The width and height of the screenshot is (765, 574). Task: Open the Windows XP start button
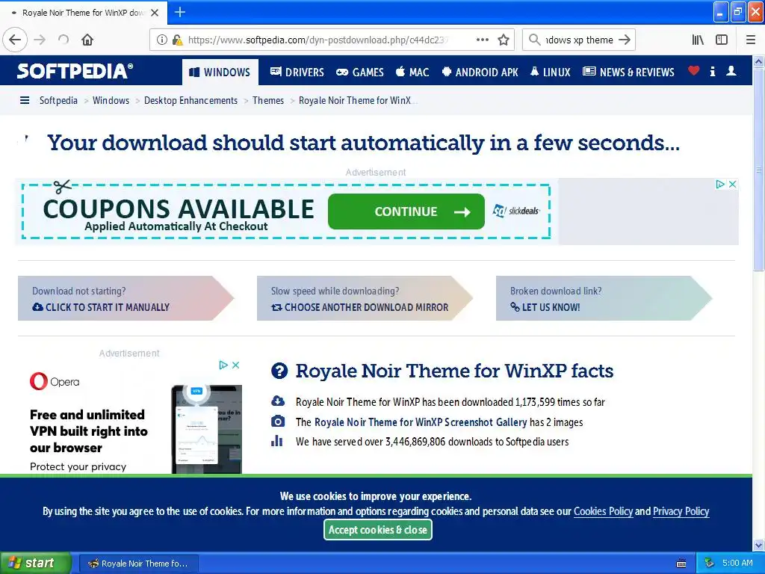pyautogui.click(x=35, y=564)
